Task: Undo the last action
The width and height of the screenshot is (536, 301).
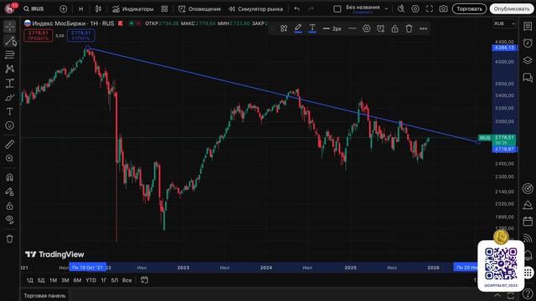Action: tap(296, 9)
